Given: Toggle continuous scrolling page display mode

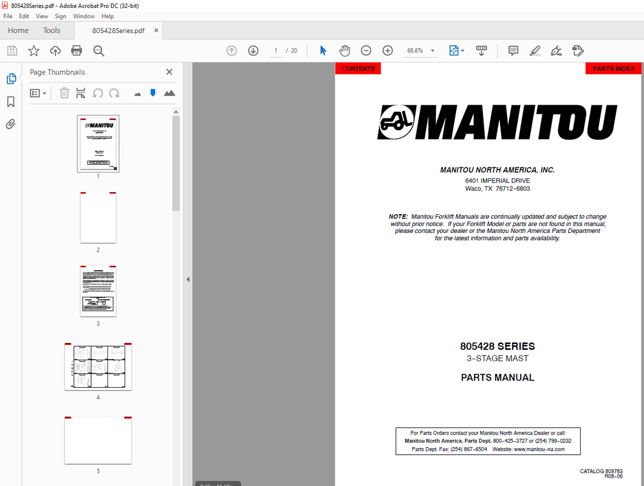Looking at the screenshot, I should point(481,50).
